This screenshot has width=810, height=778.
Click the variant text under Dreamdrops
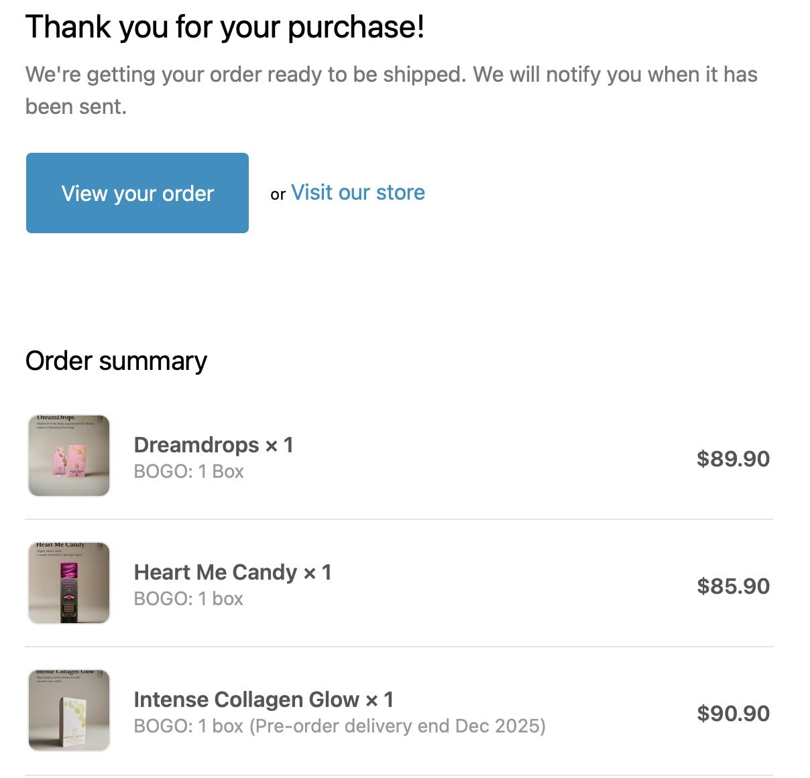(x=188, y=472)
